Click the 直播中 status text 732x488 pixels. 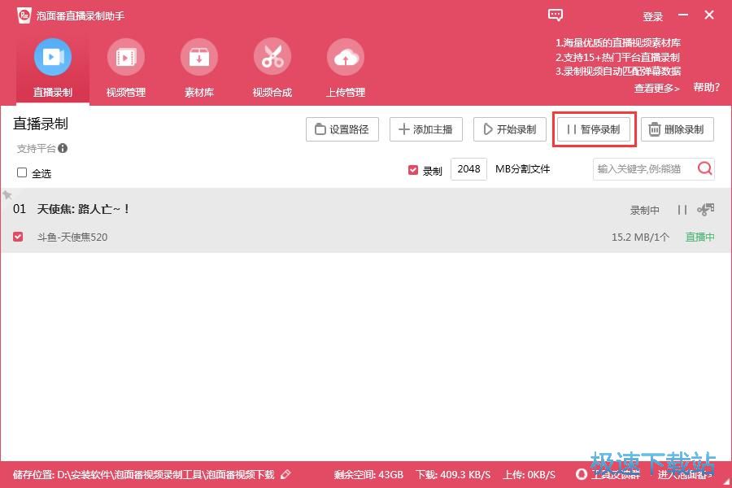(699, 237)
